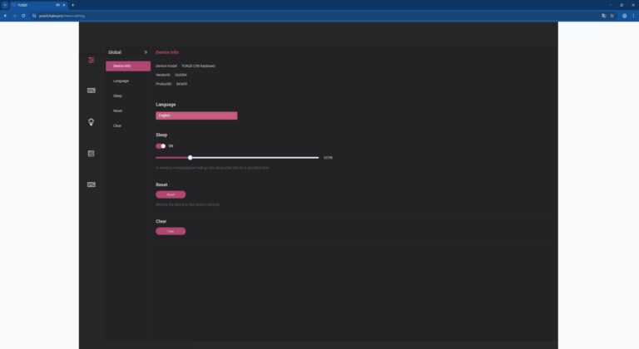Open the lighting bulb icon

pyautogui.click(x=92, y=122)
